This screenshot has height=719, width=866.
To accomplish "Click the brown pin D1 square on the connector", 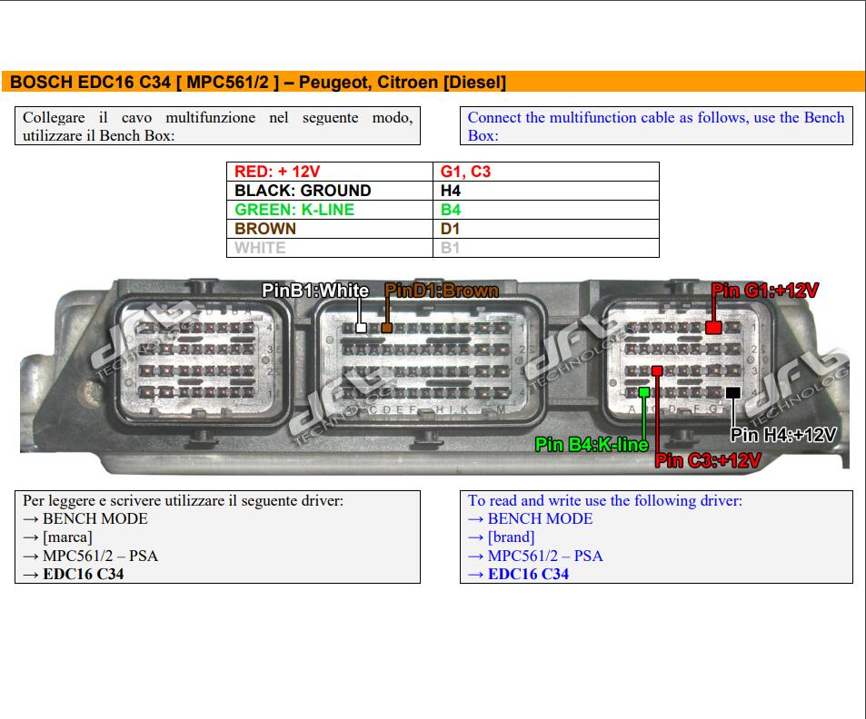I will [x=386, y=328].
